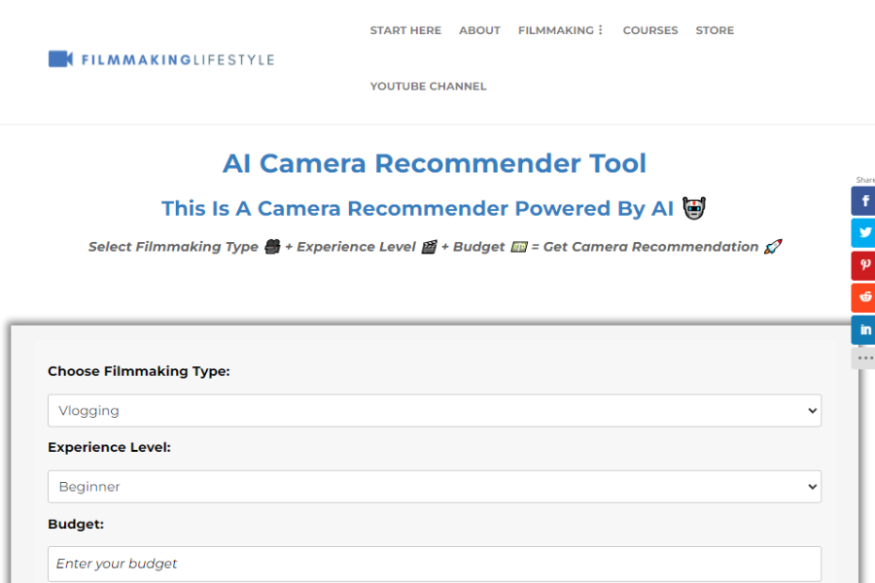Click the Filmmaking Lifestyle logo icon
The image size is (875, 583).
pos(62,58)
